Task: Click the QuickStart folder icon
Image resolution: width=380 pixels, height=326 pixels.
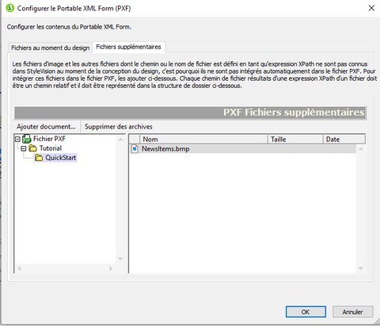Action: [39, 158]
